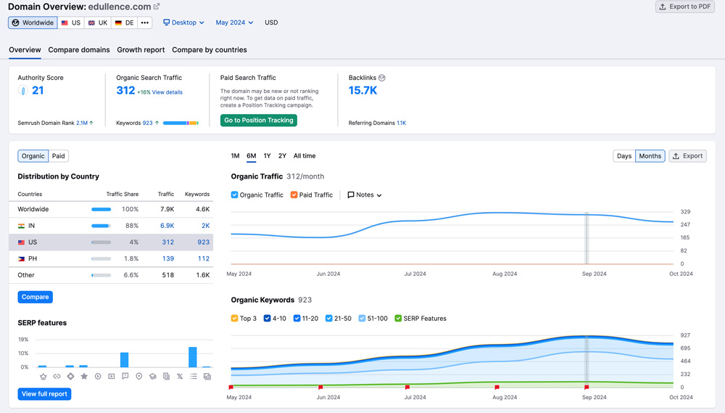
Task: Click the Backlinks info icon
Action: [x=382, y=78]
